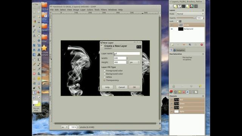Image resolution: width=242 pixels, height=136 pixels.
Task: Open the Filters menu
Action: [x=104, y=10]
